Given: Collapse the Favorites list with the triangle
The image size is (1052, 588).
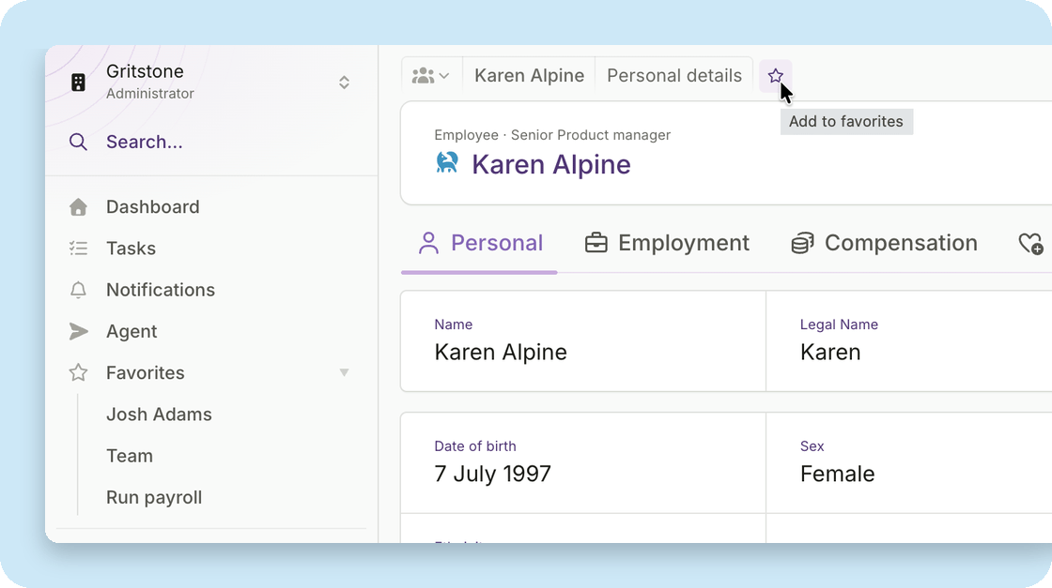Looking at the screenshot, I should (344, 373).
